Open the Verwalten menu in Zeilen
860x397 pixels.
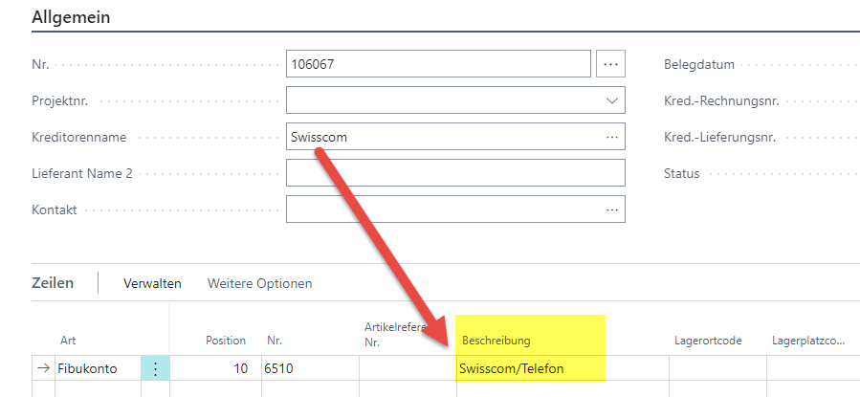152,283
